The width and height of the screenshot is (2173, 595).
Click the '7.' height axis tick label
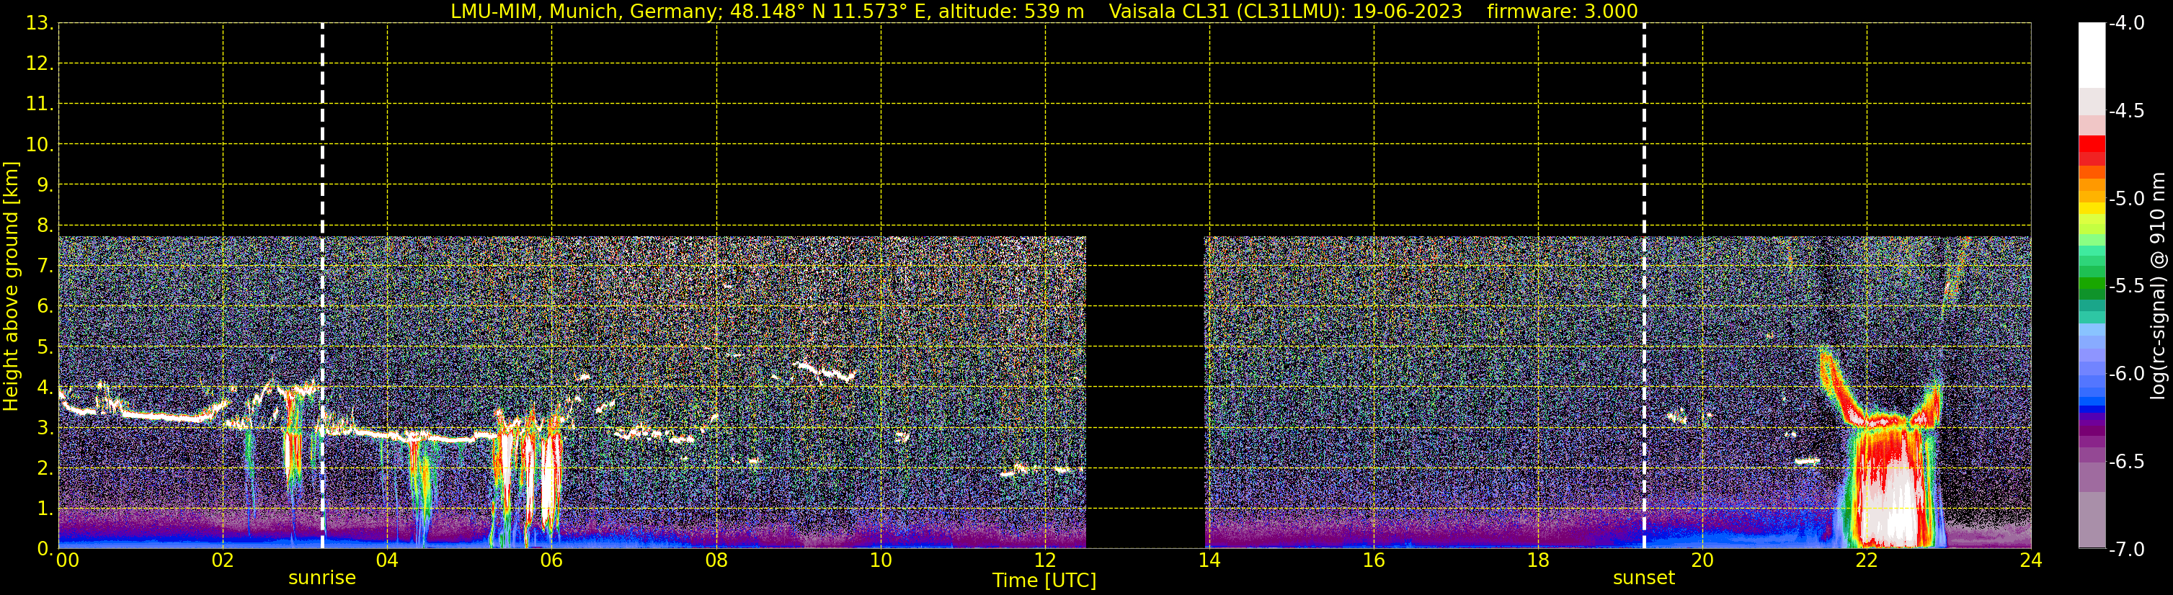[45, 267]
